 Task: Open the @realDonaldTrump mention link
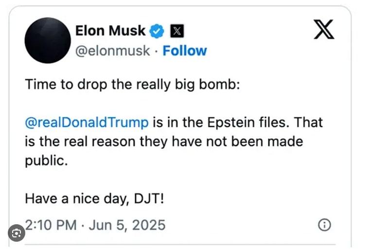click(87, 122)
